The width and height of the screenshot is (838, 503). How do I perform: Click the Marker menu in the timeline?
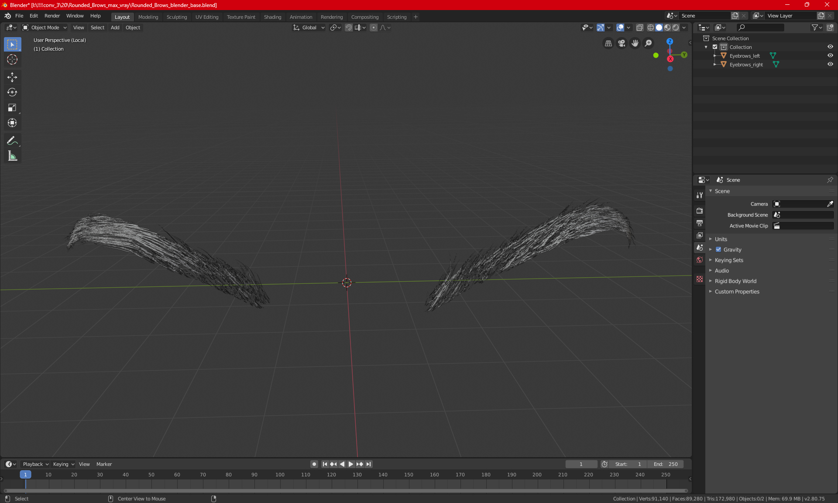tap(104, 464)
